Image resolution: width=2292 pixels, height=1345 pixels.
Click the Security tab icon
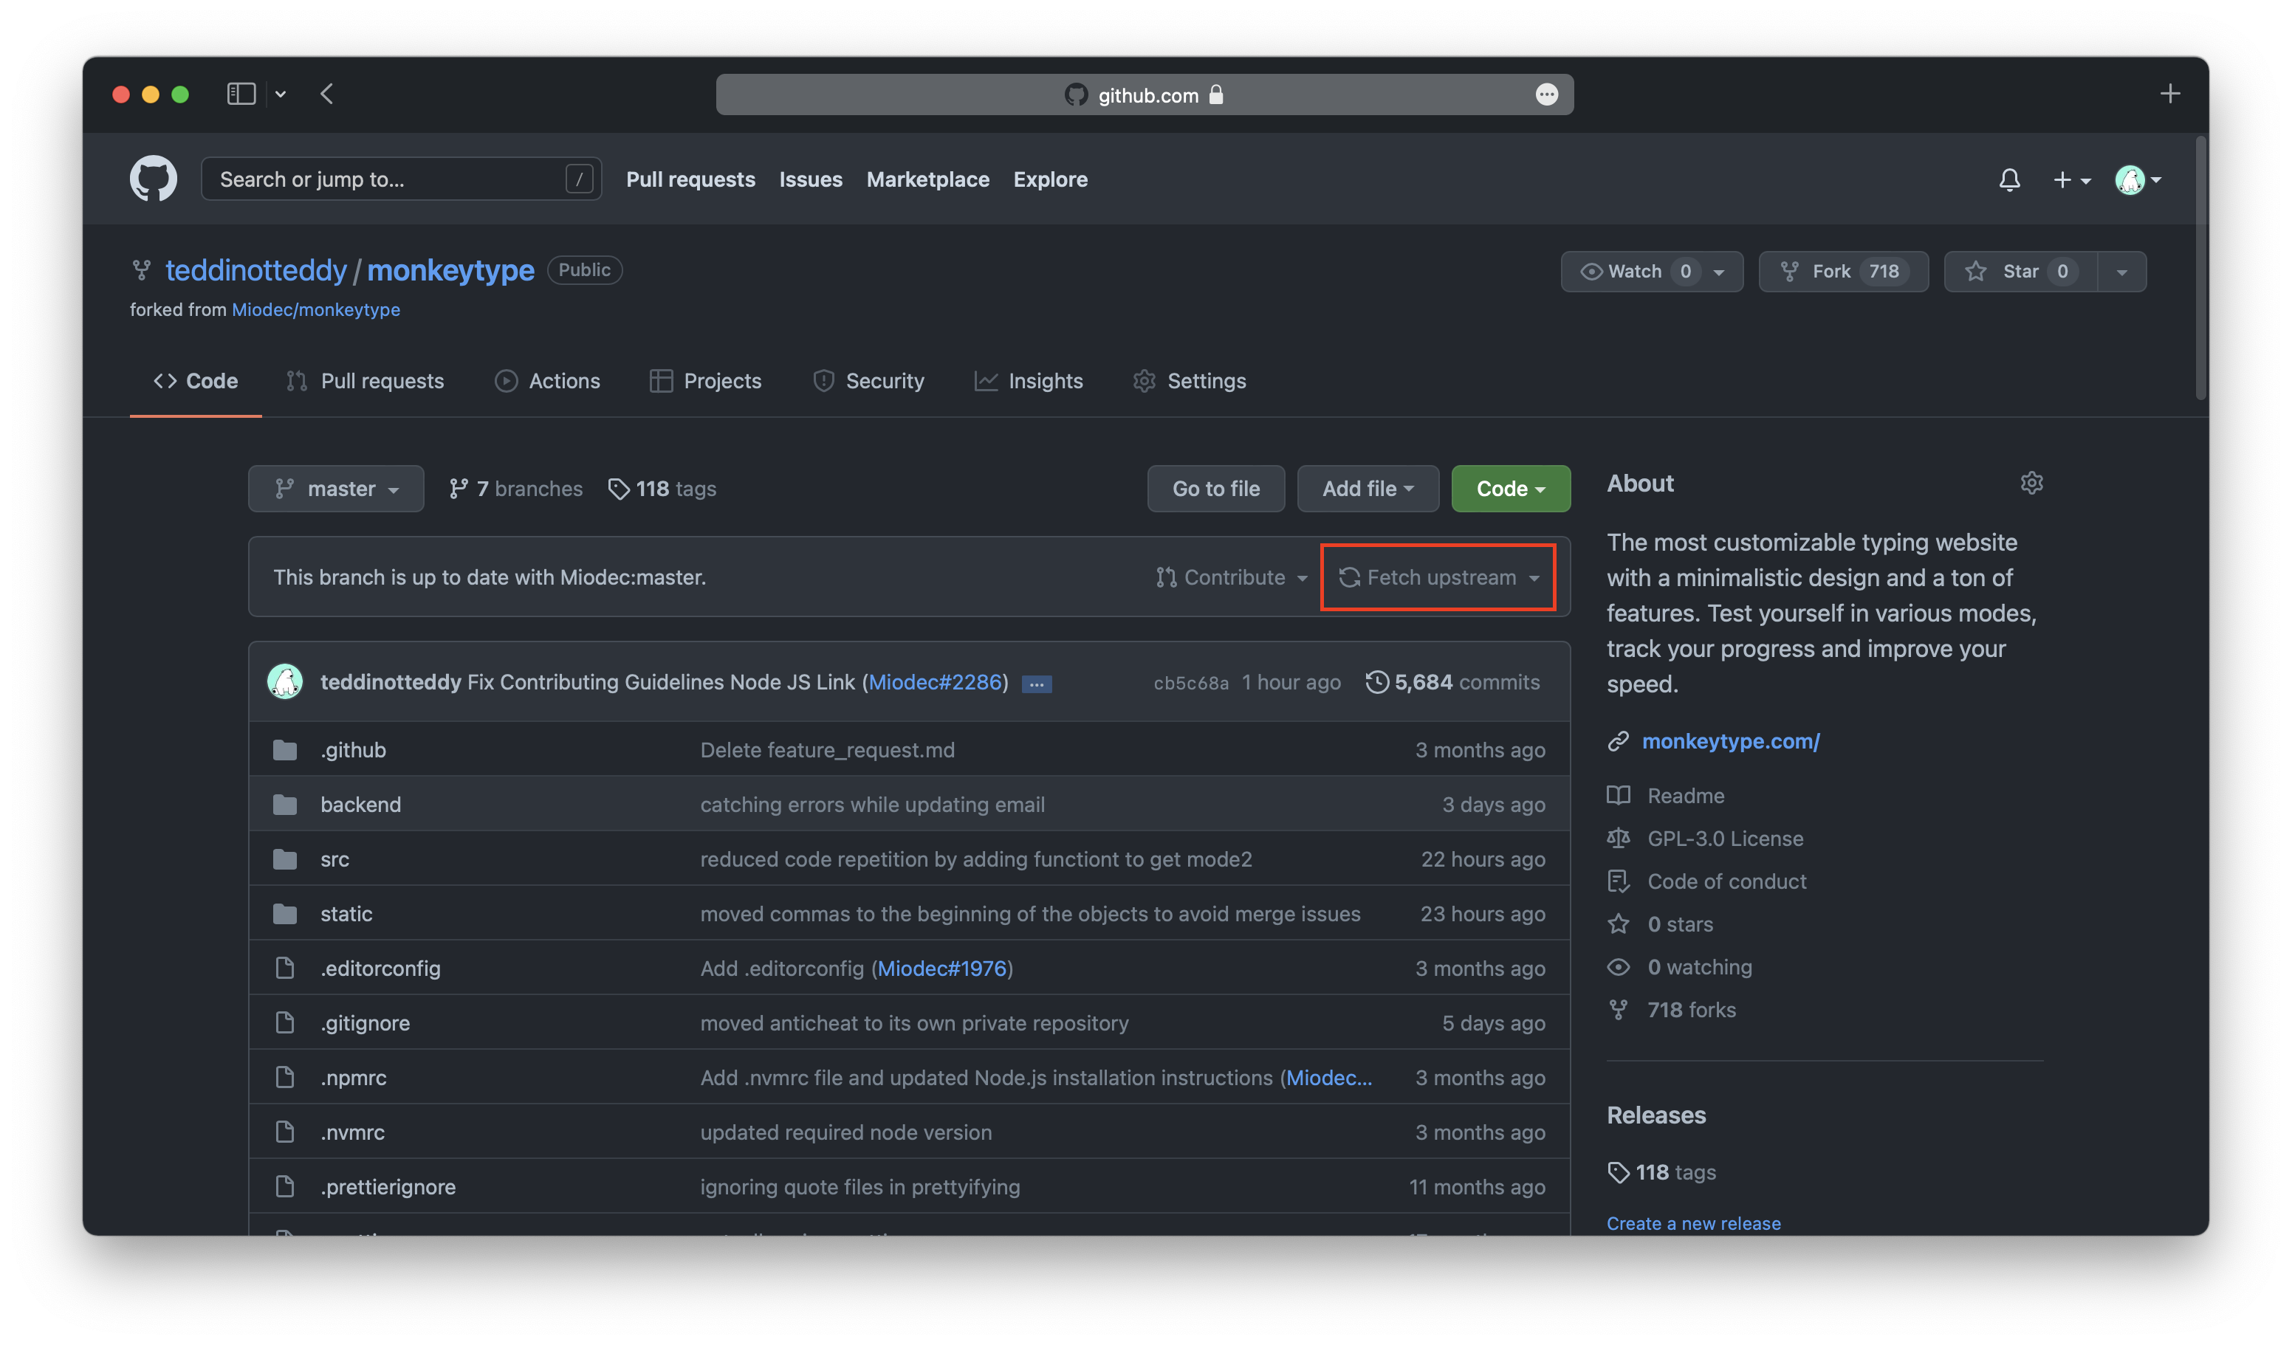(x=823, y=381)
